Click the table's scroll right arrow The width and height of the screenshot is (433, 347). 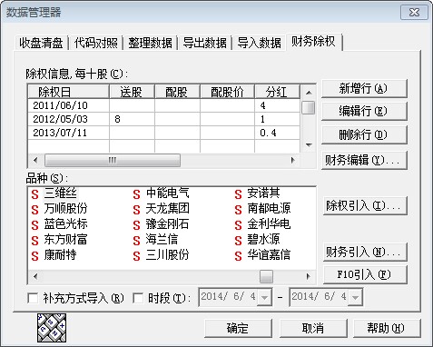tap(293, 160)
